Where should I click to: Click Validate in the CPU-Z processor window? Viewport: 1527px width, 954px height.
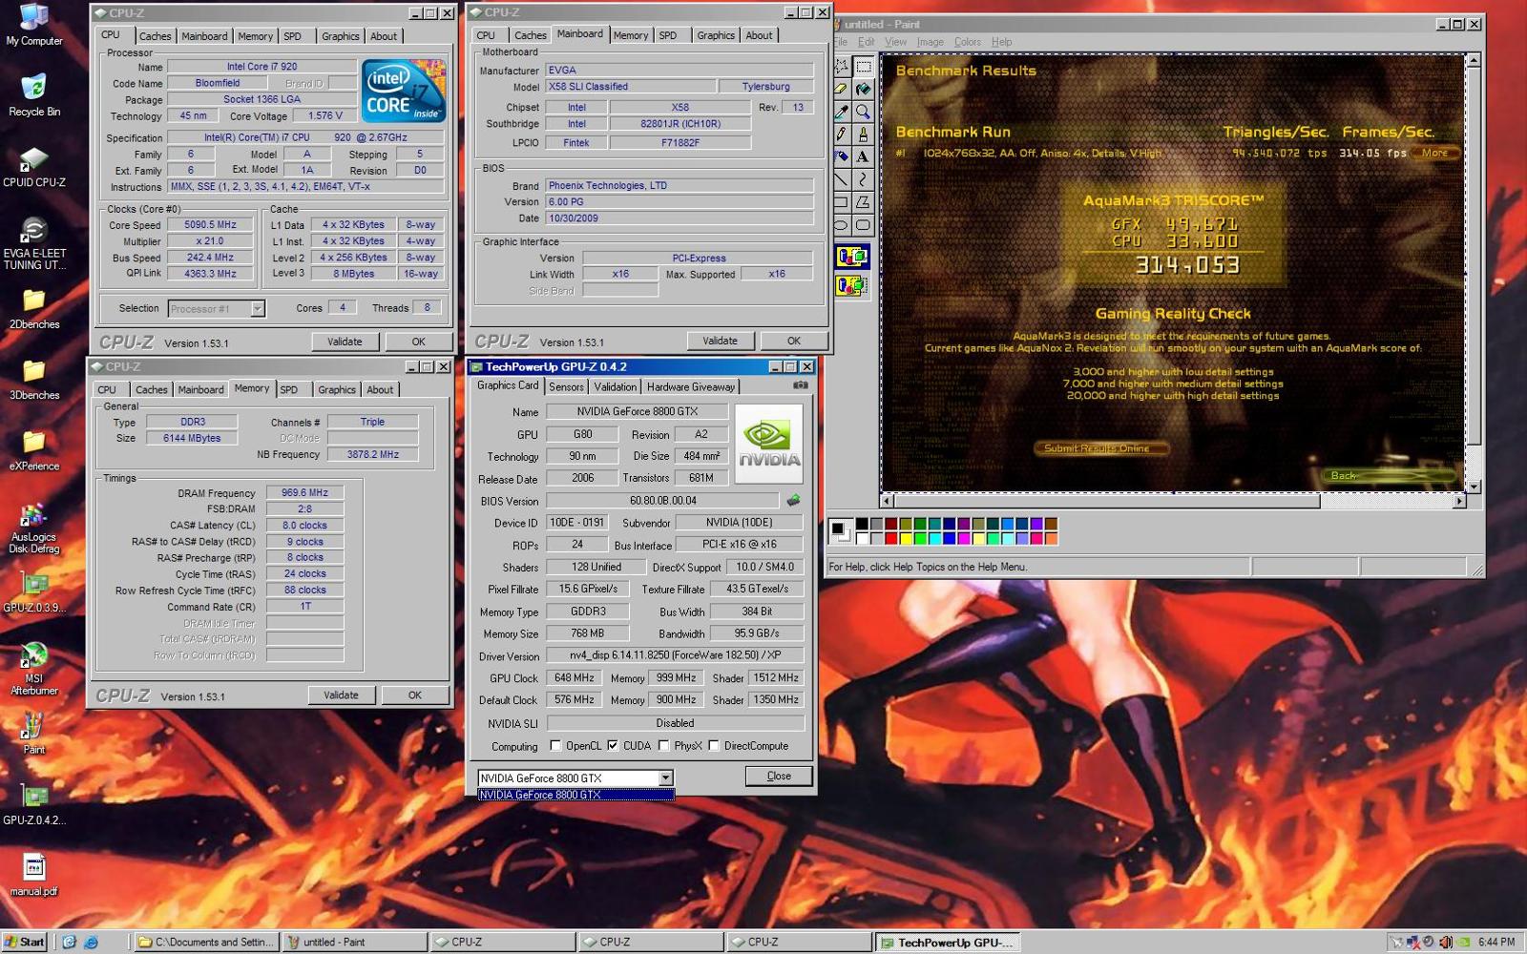pos(345,342)
